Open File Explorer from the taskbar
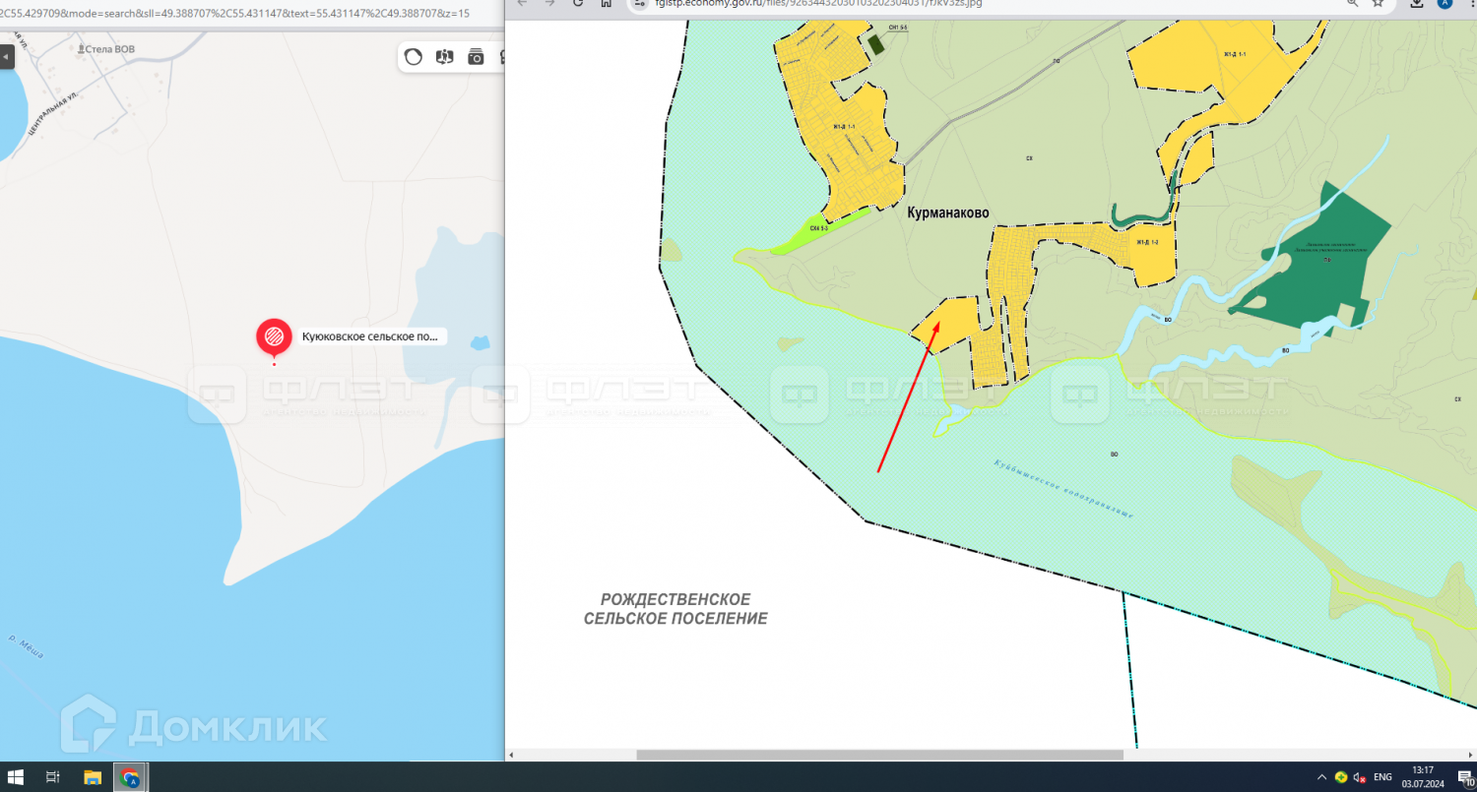1477x792 pixels. [x=92, y=777]
